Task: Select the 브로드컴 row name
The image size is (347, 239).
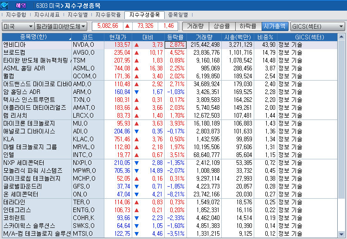Action: click(14, 53)
